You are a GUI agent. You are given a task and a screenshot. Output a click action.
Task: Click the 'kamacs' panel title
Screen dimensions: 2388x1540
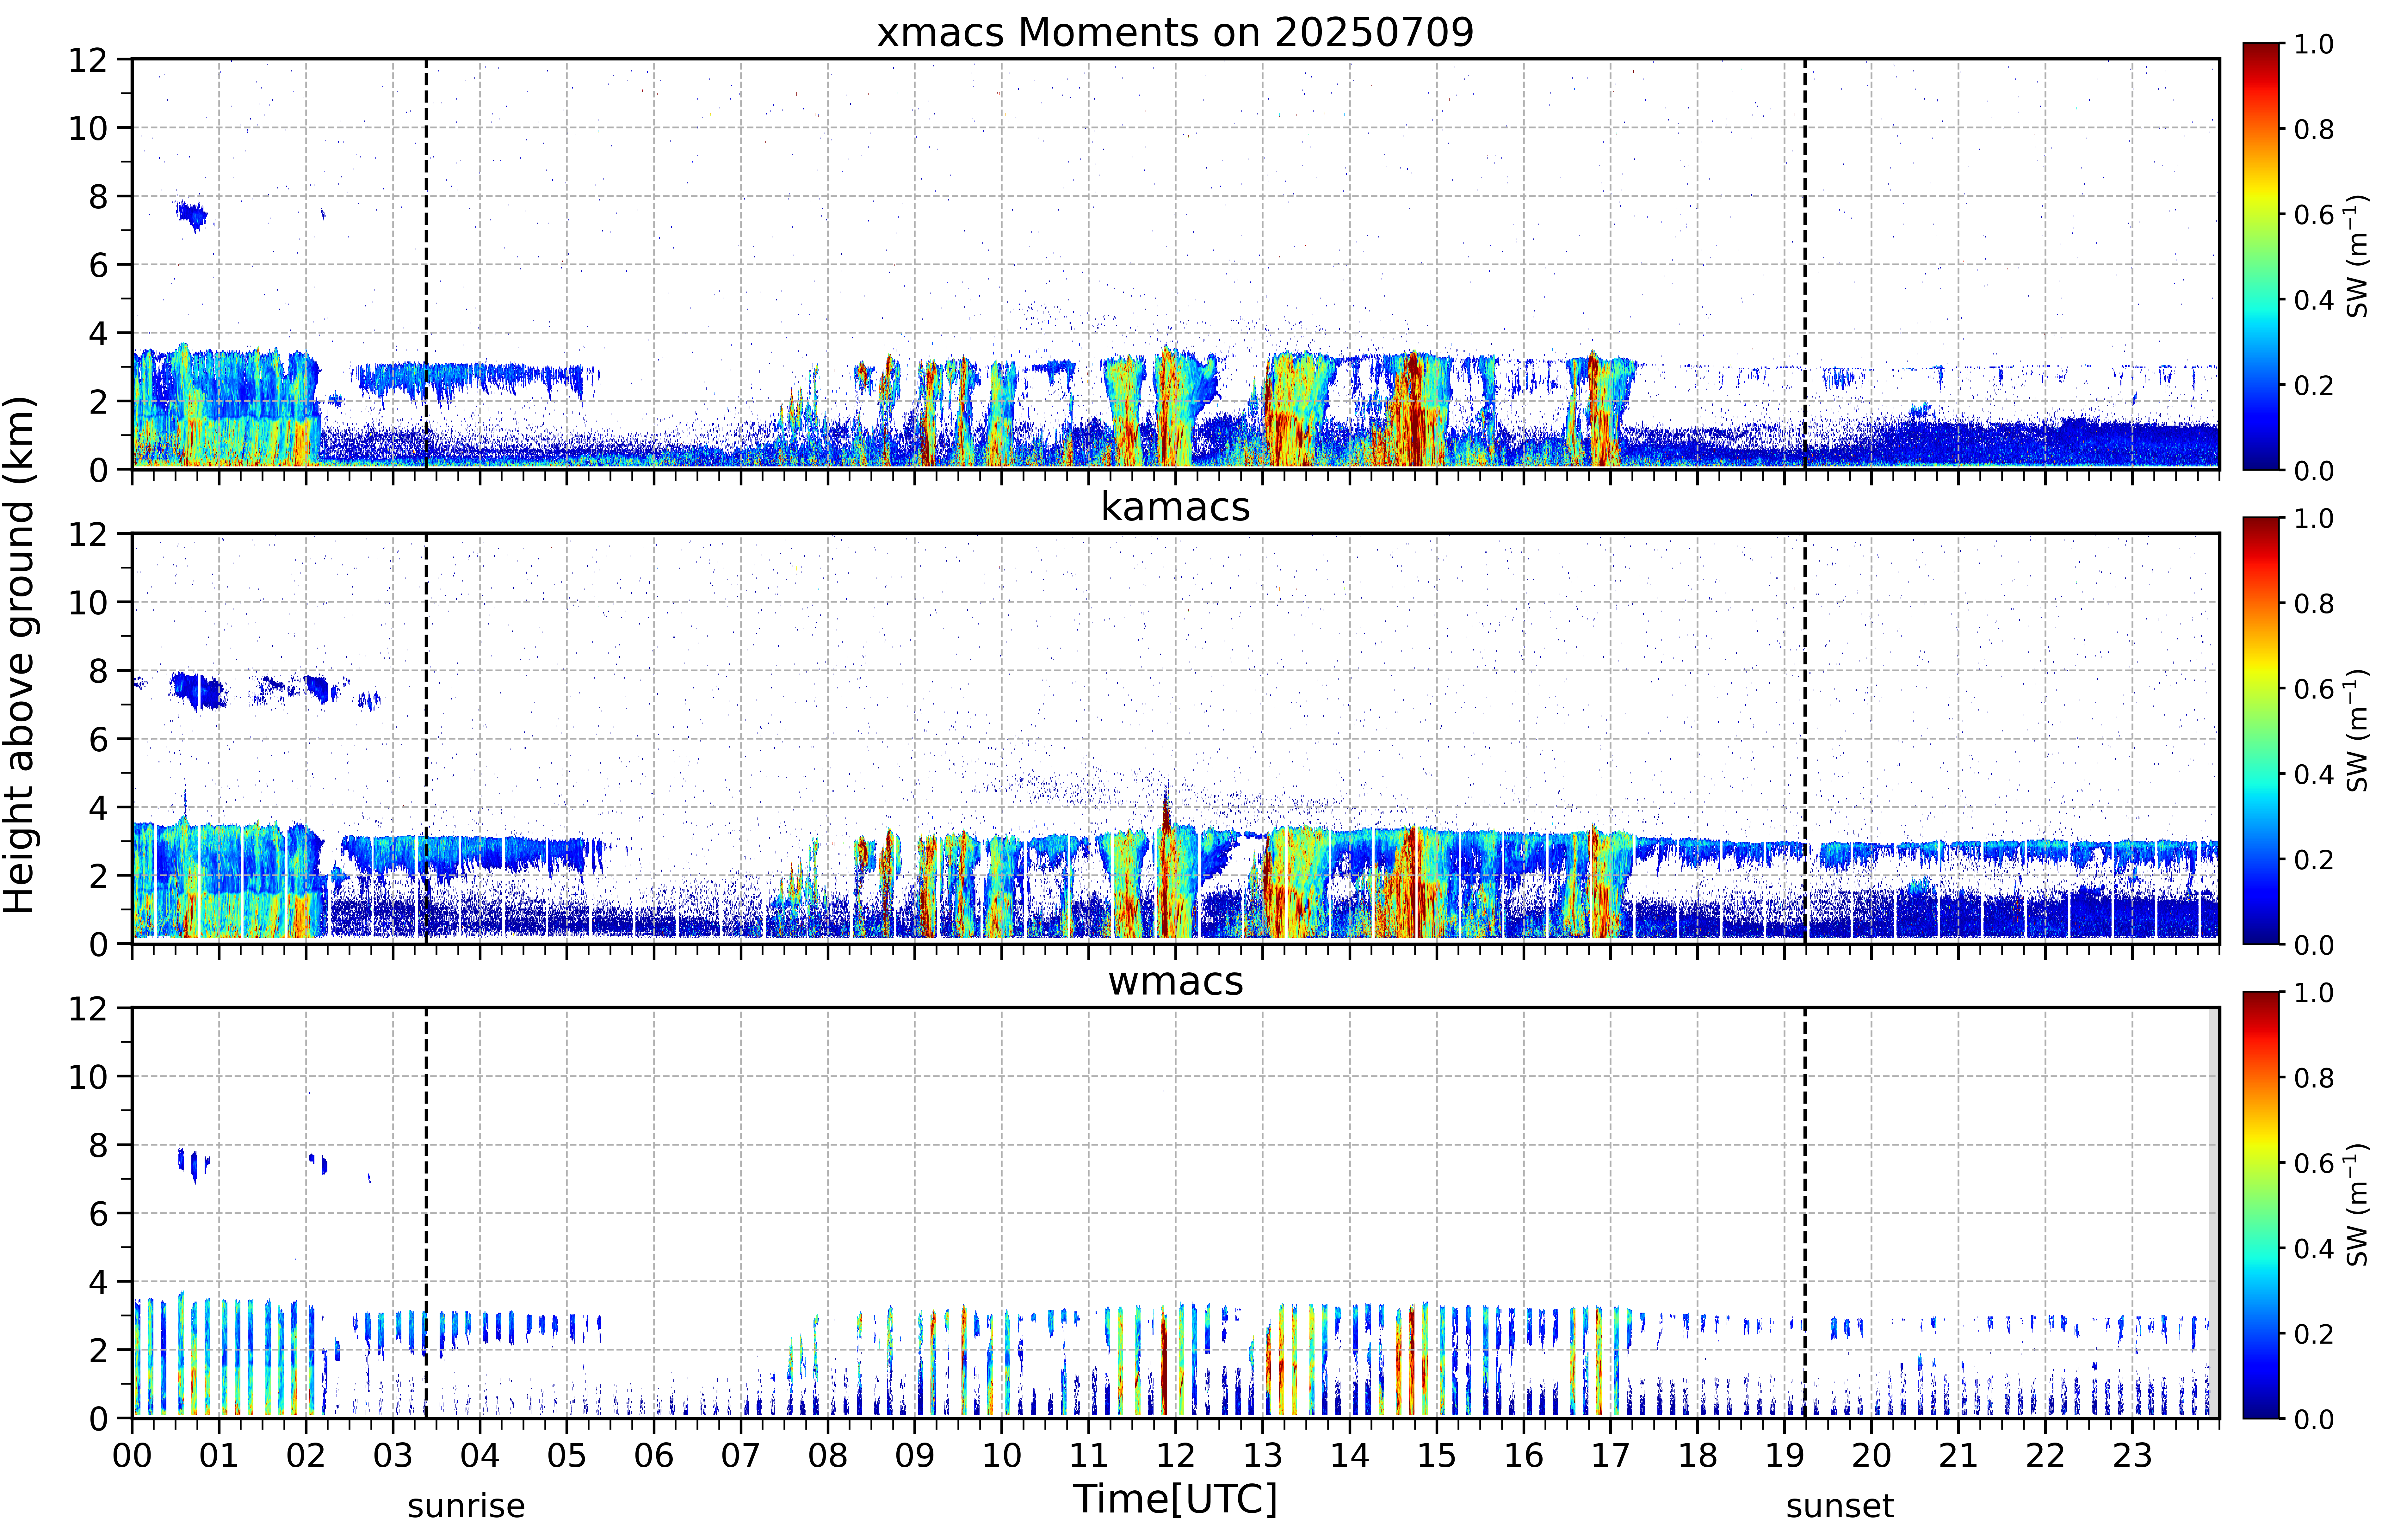(1175, 507)
